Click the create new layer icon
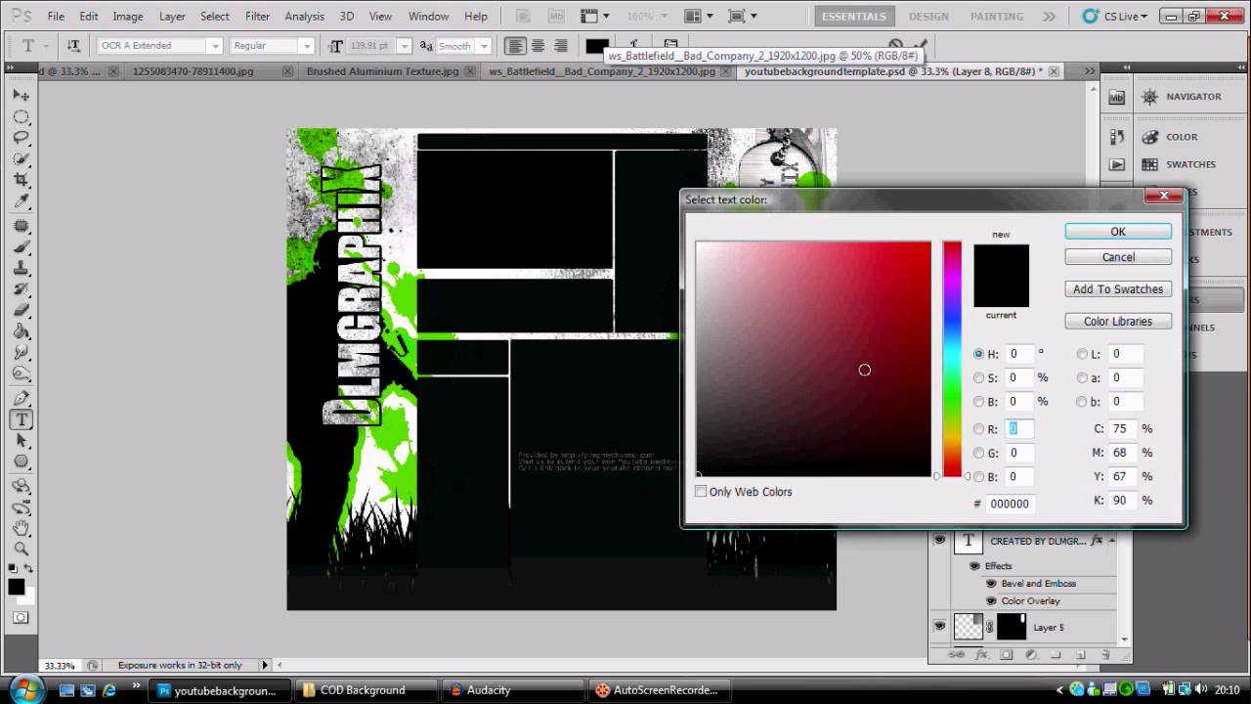The image size is (1251, 704). pos(1081,654)
